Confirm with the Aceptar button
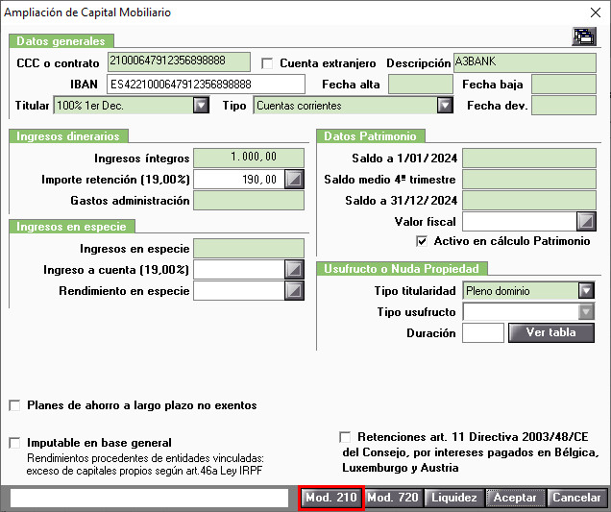Viewport: 611px width, 512px height. 516,498
